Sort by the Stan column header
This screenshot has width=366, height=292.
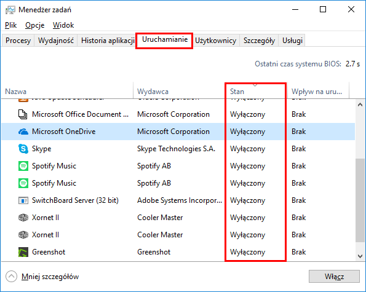(257, 92)
